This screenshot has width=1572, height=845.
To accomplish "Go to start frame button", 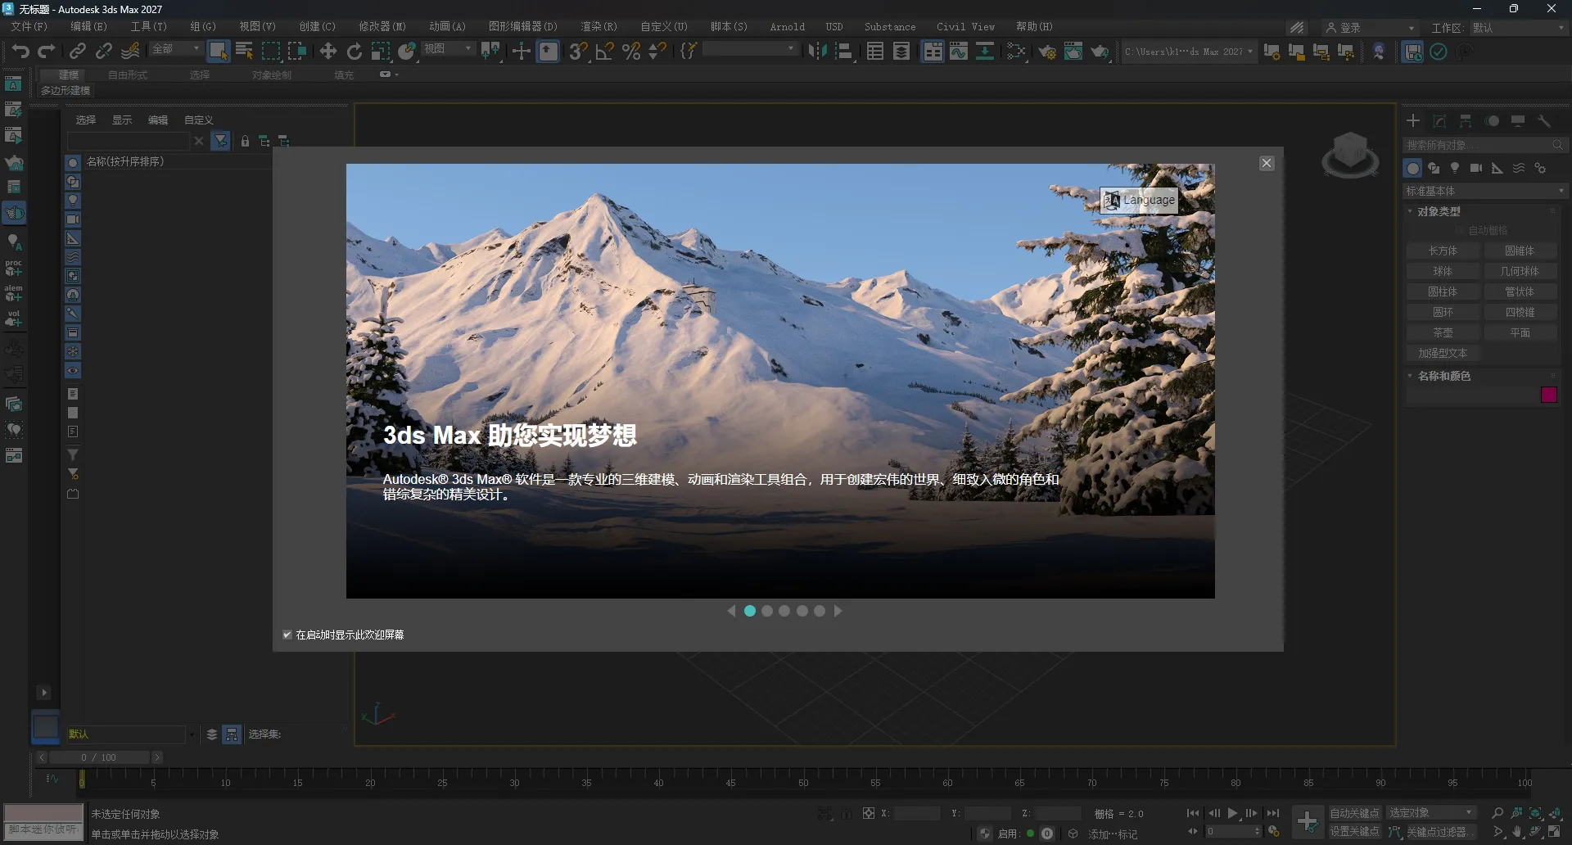I will click(x=1193, y=813).
